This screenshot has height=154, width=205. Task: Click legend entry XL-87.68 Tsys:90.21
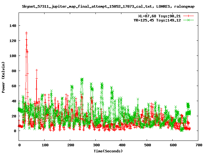160,16
